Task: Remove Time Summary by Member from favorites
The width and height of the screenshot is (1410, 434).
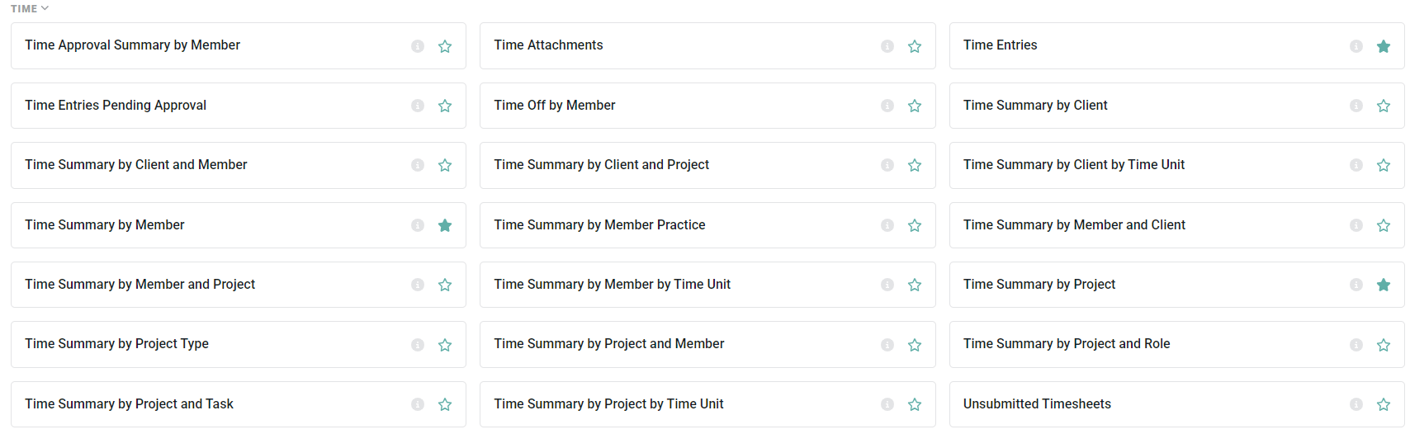Action: pos(445,225)
